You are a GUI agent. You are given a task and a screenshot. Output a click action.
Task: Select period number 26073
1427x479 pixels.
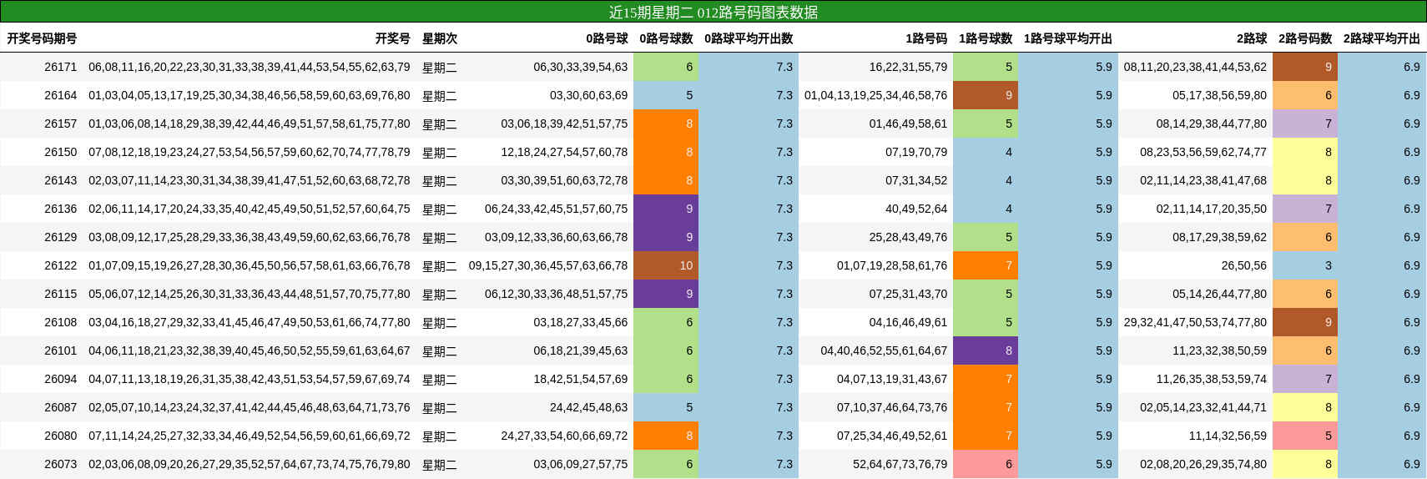click(60, 464)
